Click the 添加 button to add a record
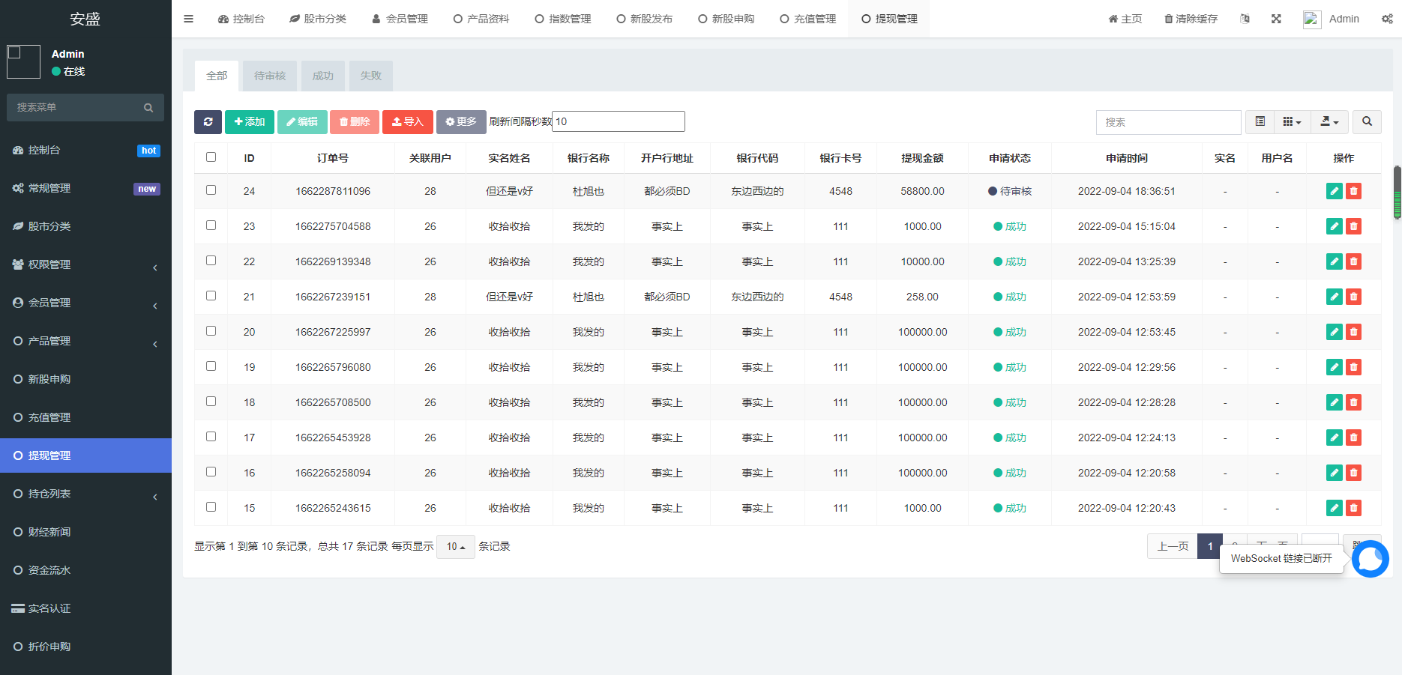 [x=249, y=121]
